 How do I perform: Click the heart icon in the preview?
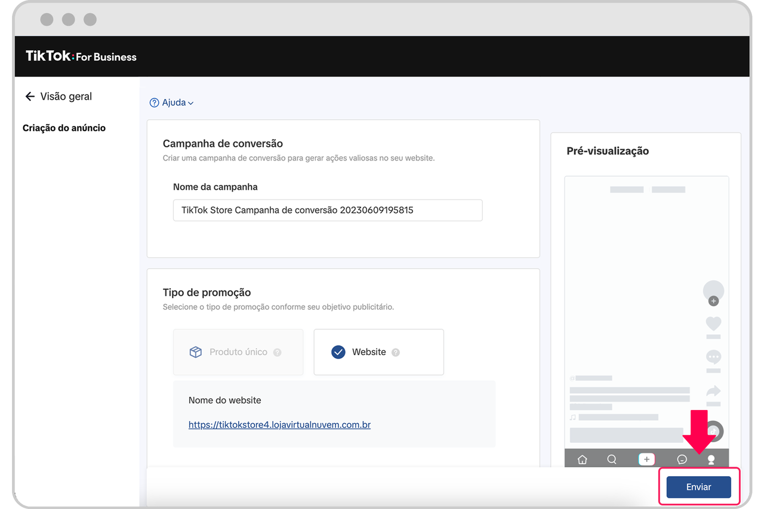click(713, 323)
